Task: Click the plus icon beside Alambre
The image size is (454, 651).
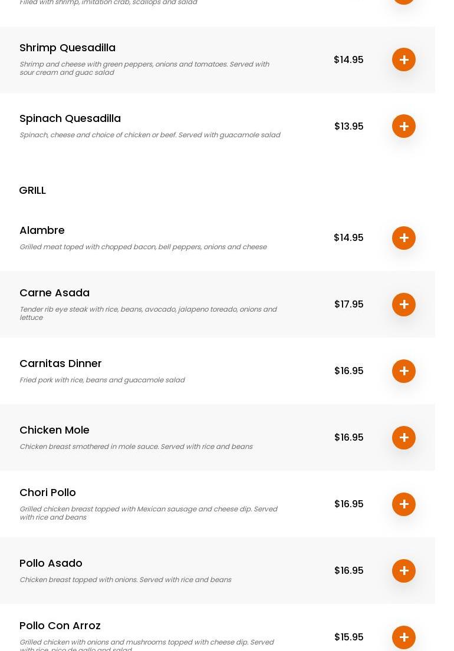Action: pyautogui.click(x=404, y=238)
